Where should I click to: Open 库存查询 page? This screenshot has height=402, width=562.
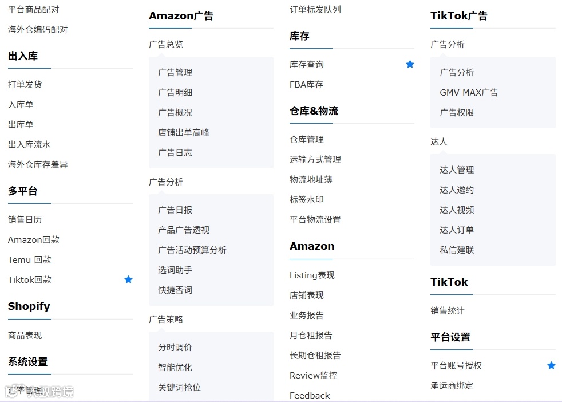pyautogui.click(x=306, y=65)
